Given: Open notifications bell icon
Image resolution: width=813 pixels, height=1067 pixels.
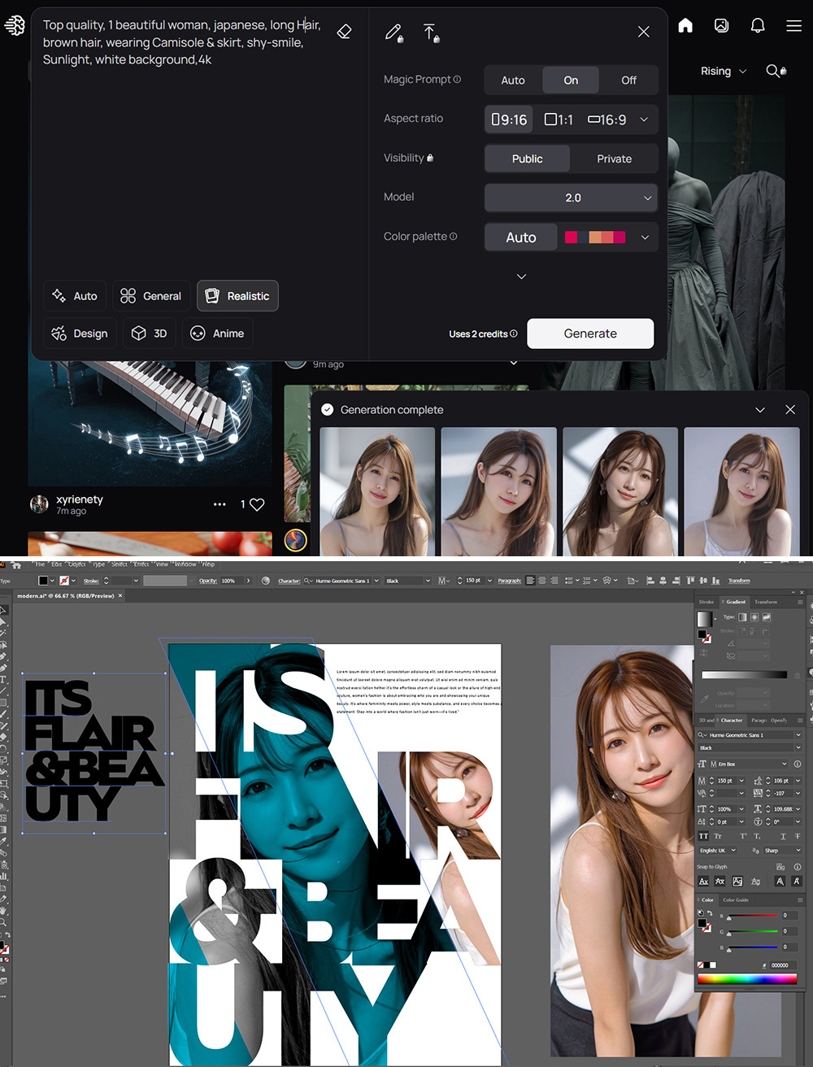Looking at the screenshot, I should 758,26.
